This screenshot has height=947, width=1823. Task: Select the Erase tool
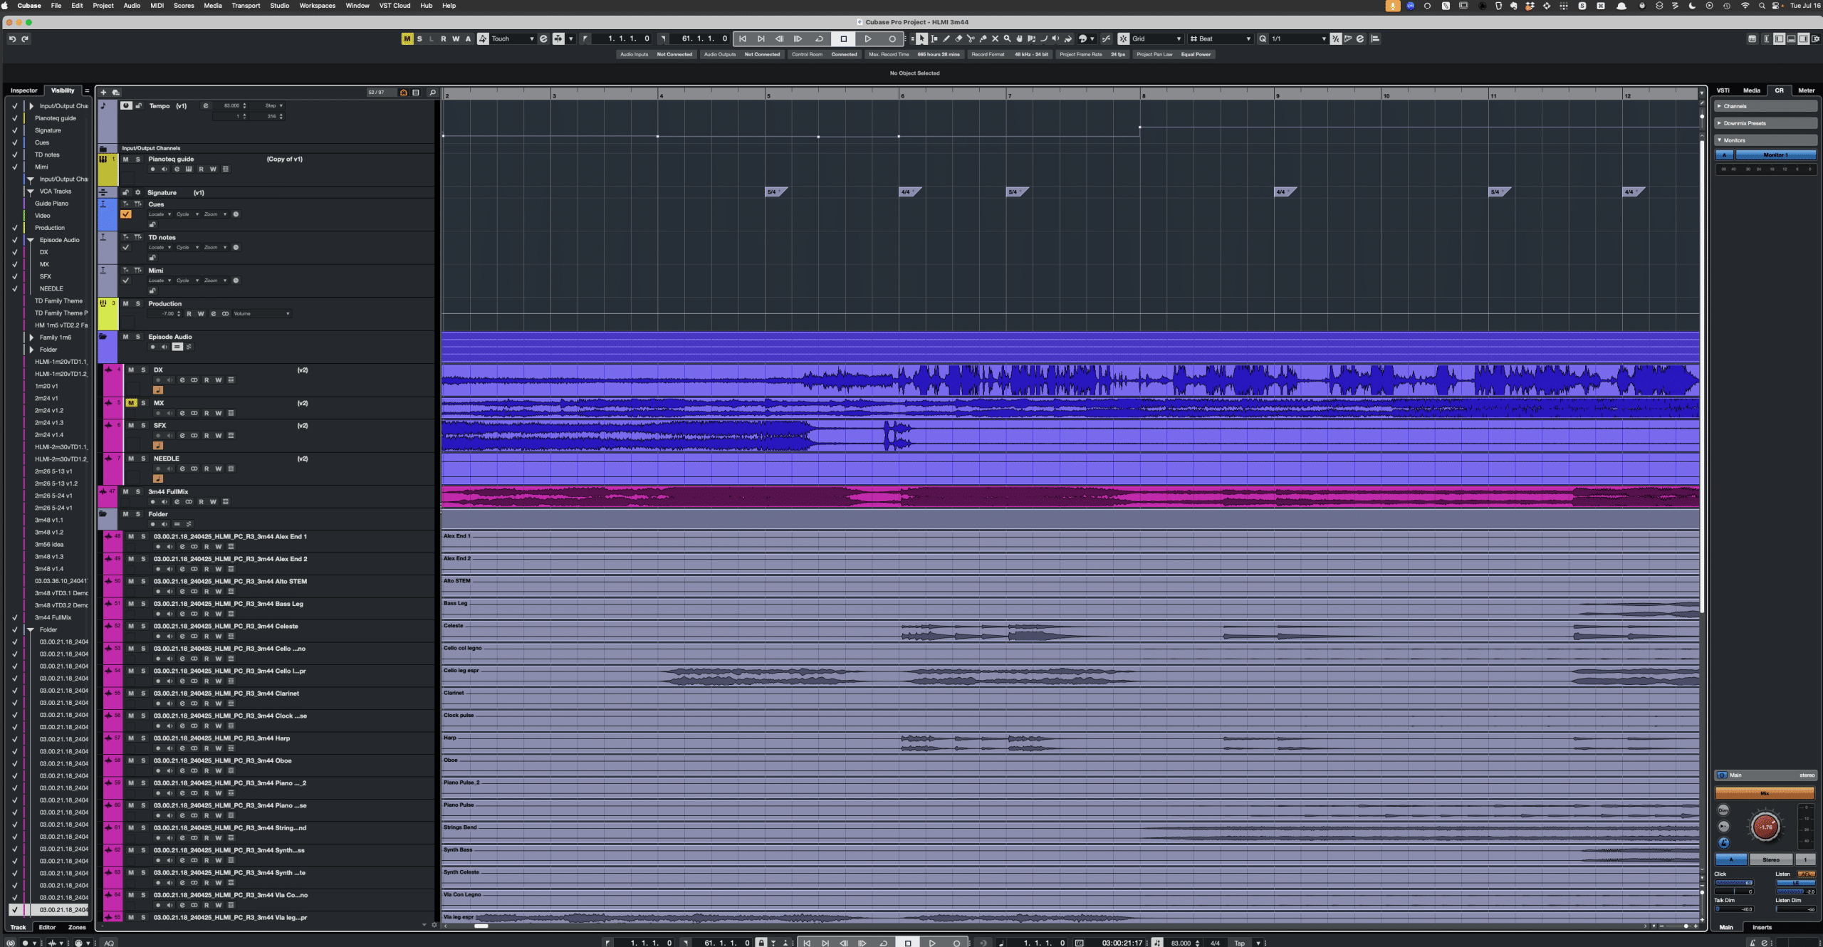point(958,38)
